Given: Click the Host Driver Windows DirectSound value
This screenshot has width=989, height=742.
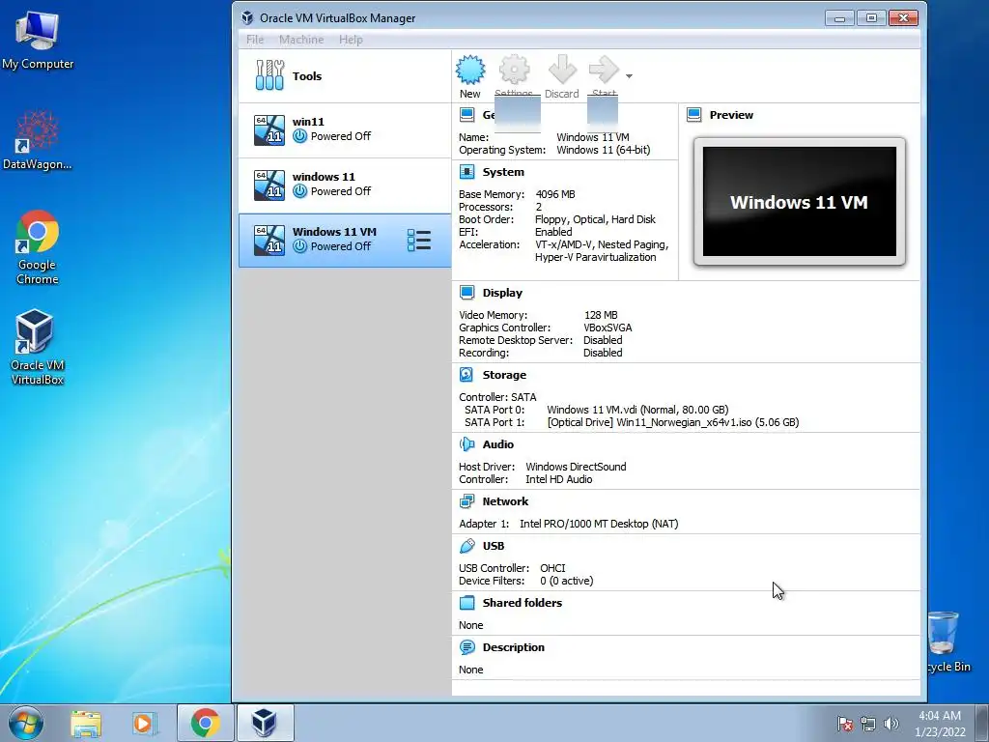Looking at the screenshot, I should [x=576, y=467].
